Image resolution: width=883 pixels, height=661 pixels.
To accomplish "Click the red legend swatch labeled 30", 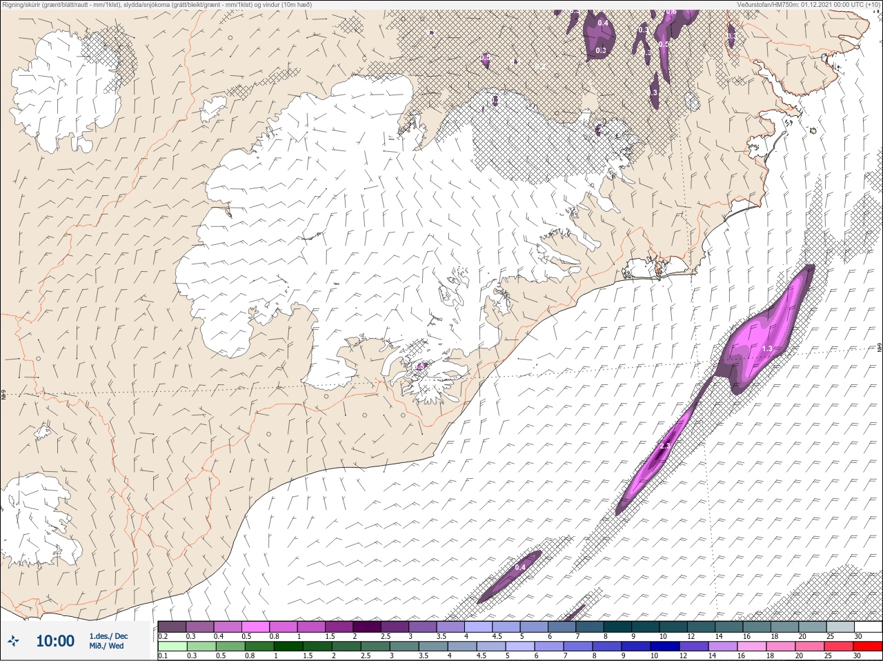I will pyautogui.click(x=868, y=647).
